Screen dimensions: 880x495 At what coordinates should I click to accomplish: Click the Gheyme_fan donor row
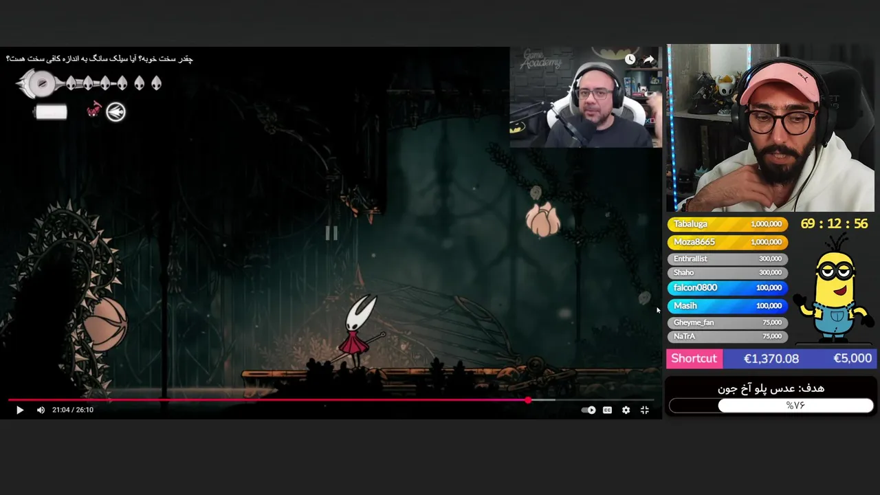(x=727, y=322)
